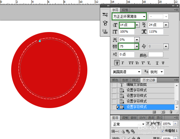Toggle Faux Italic text style
The width and height of the screenshot is (180, 139).
[x=123, y=63]
